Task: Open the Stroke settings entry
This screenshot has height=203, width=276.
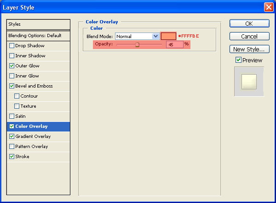Action: 22,157
